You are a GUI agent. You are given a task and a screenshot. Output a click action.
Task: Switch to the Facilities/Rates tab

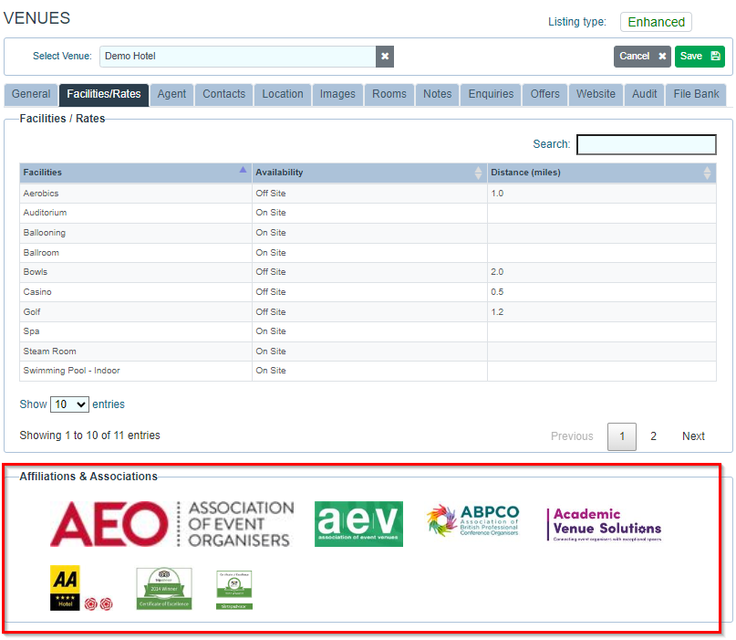pos(104,94)
